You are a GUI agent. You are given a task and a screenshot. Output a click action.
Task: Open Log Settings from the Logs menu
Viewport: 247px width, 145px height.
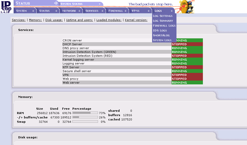point(163,16)
